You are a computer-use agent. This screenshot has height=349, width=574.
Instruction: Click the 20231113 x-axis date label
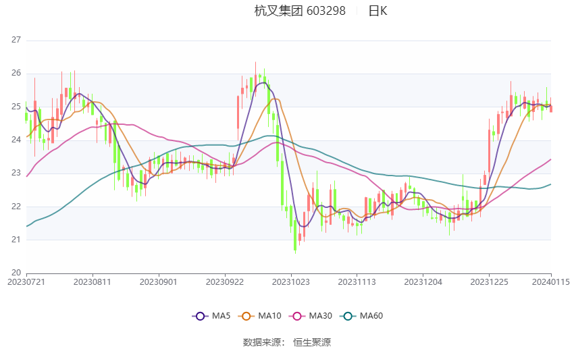357,282
